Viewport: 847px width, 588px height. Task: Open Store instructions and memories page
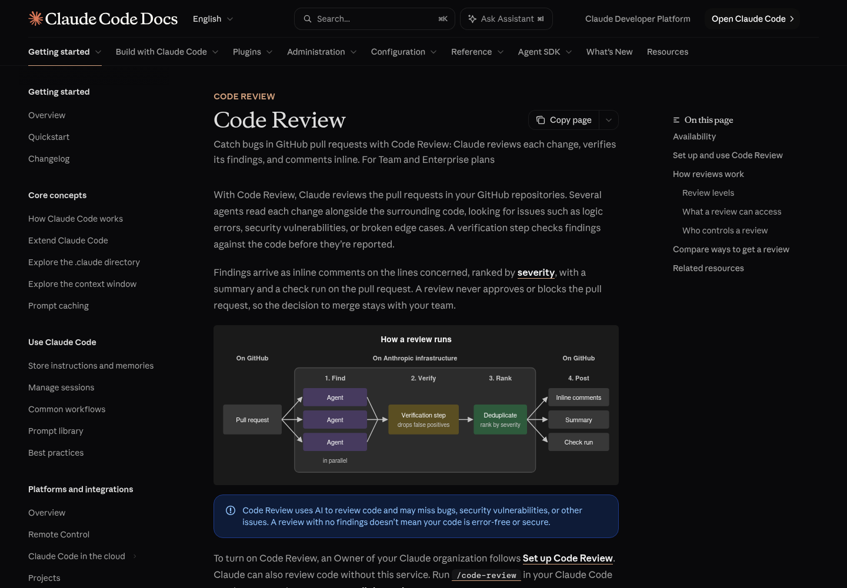91,366
